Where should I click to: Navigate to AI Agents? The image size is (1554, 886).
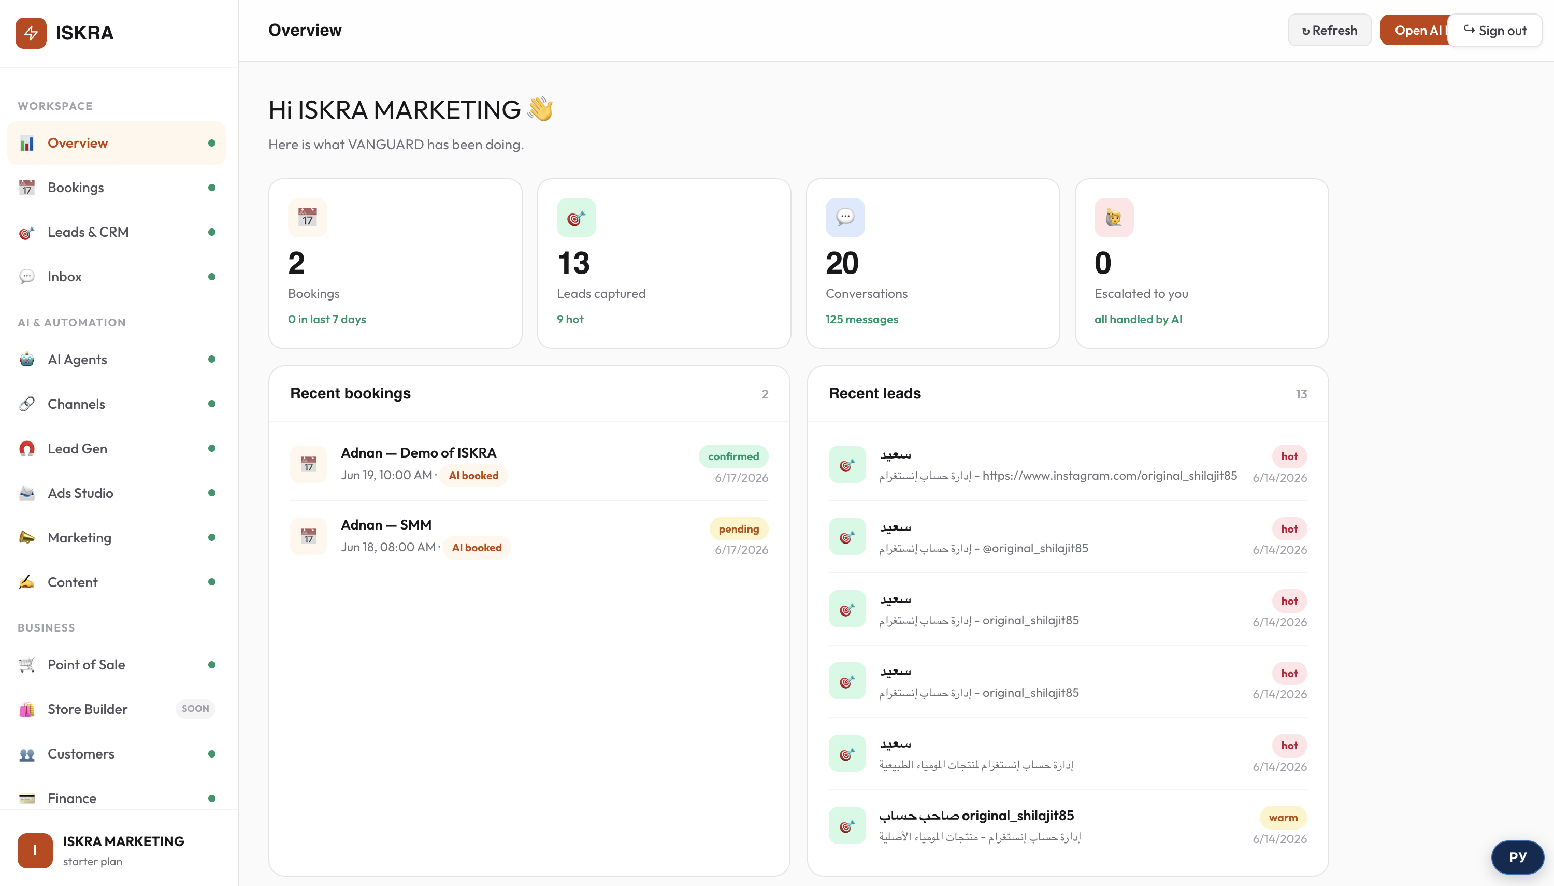(116, 359)
